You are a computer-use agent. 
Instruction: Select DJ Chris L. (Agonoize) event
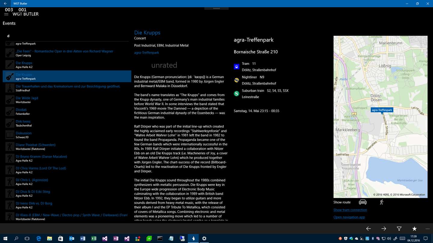pyautogui.click(x=67, y=182)
